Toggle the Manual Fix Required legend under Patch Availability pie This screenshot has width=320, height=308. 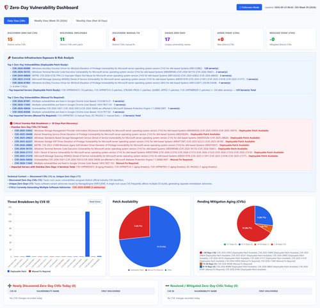154,270
